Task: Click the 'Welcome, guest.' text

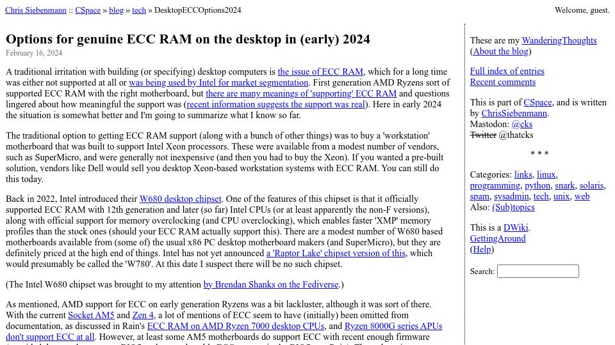Action: tap(582, 10)
